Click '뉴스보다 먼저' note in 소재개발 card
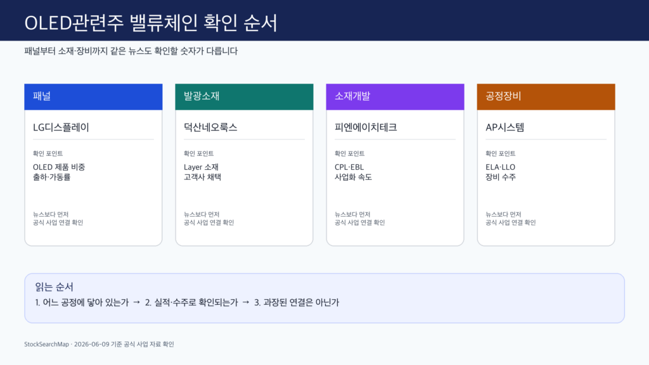The image size is (649, 365). (352, 214)
